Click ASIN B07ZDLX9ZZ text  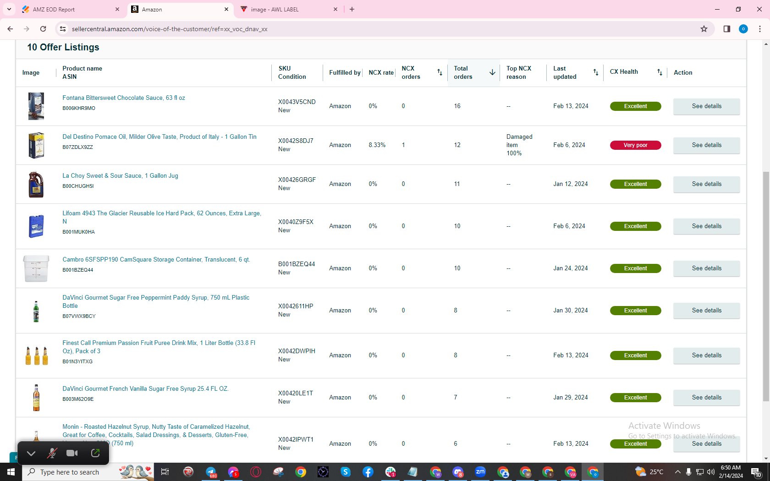click(x=78, y=148)
